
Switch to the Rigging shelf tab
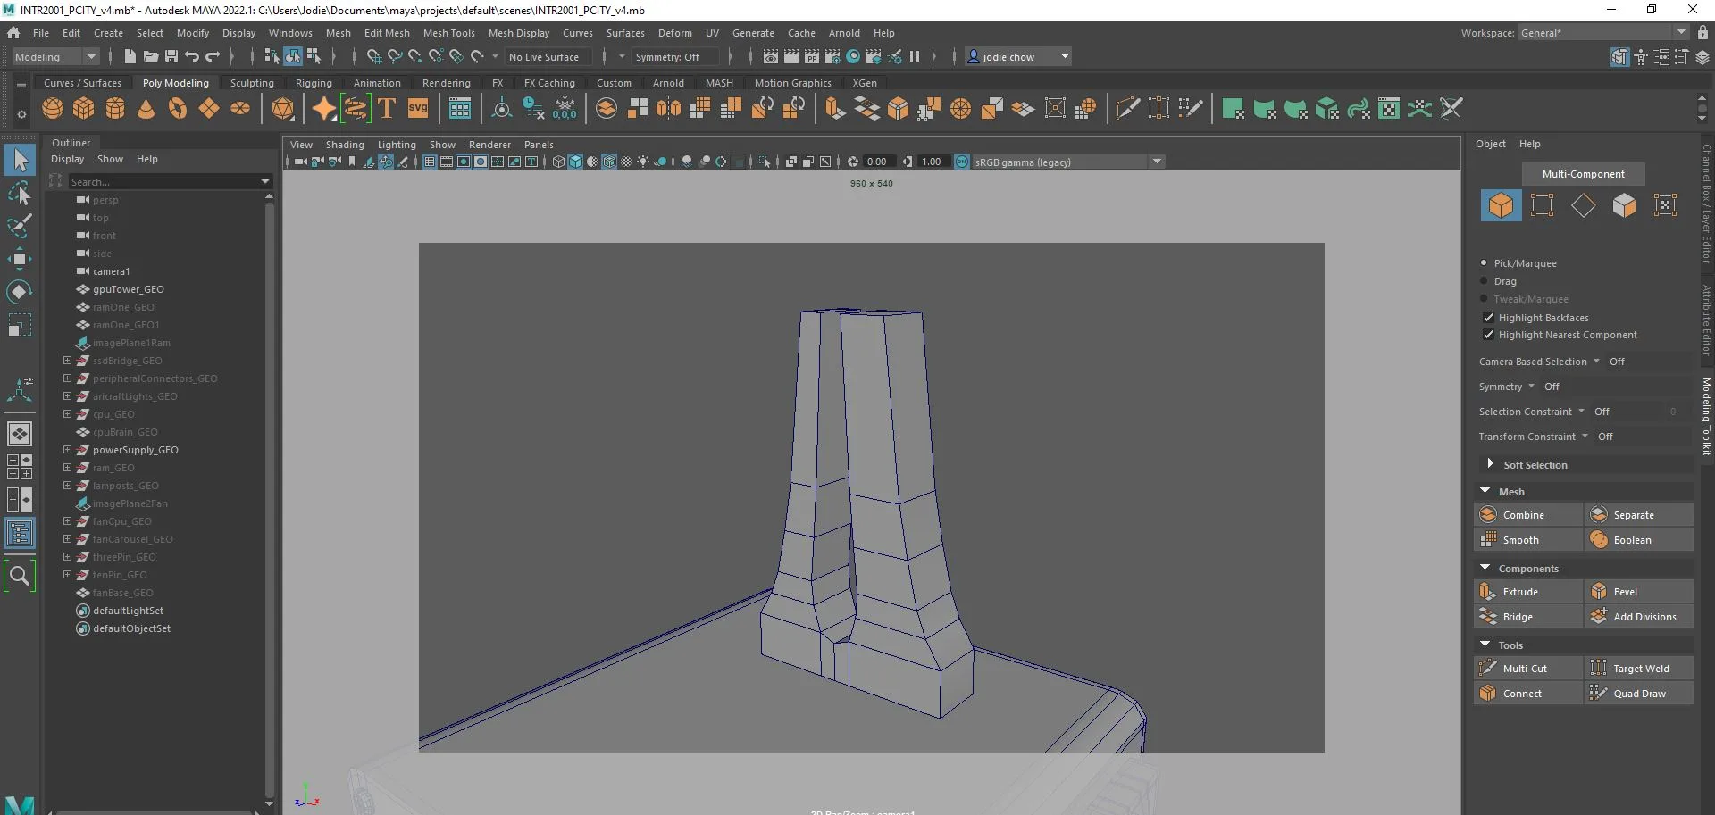click(314, 83)
